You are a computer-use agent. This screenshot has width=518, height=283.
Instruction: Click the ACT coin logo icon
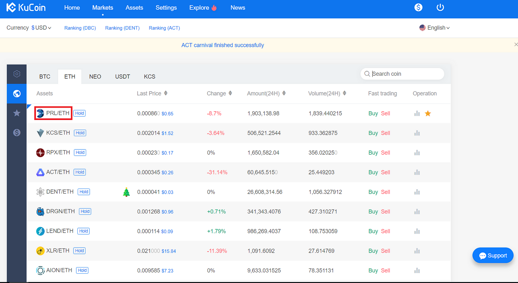tap(40, 172)
